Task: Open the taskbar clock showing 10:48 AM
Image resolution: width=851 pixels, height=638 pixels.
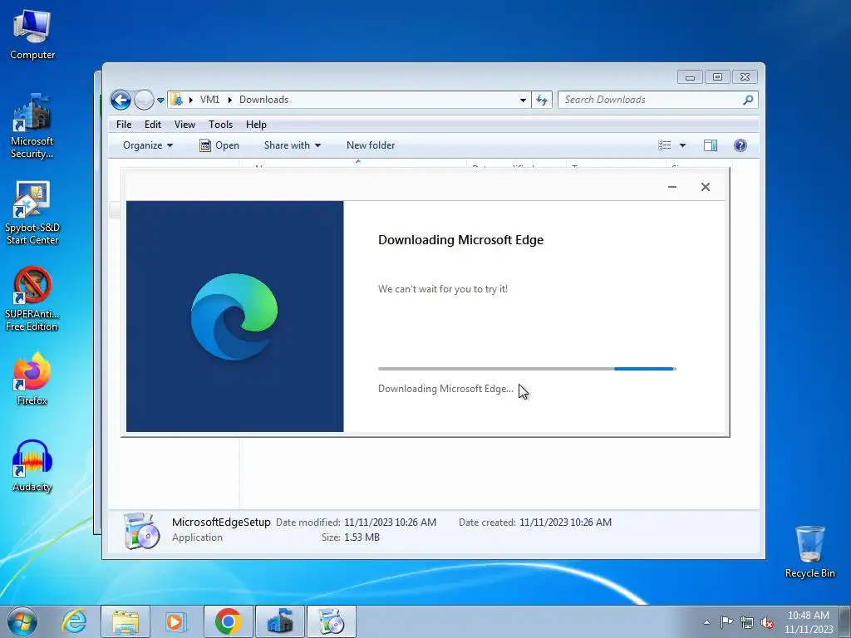Action: tap(808, 622)
